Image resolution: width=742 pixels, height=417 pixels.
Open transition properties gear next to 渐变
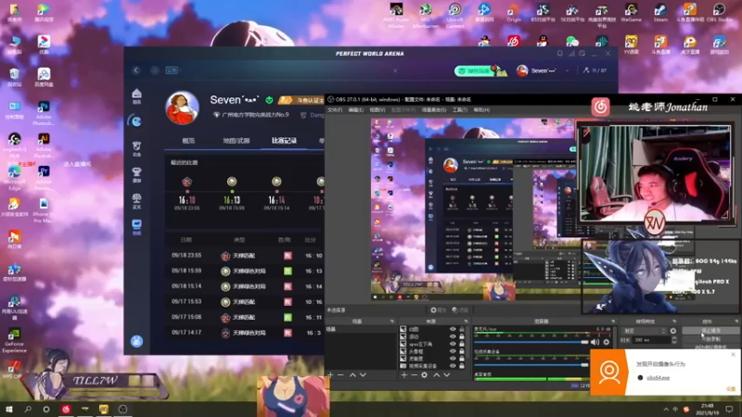[673, 331]
